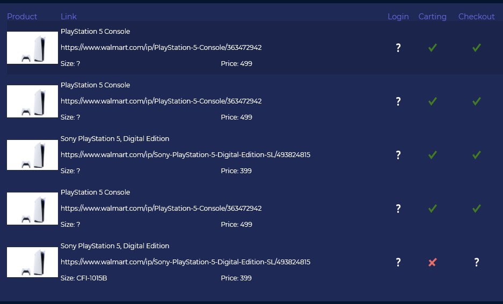Screen dimensions: 503x304
Task: Select the 'Size: CFI-1015B' text
Action: coord(84,278)
